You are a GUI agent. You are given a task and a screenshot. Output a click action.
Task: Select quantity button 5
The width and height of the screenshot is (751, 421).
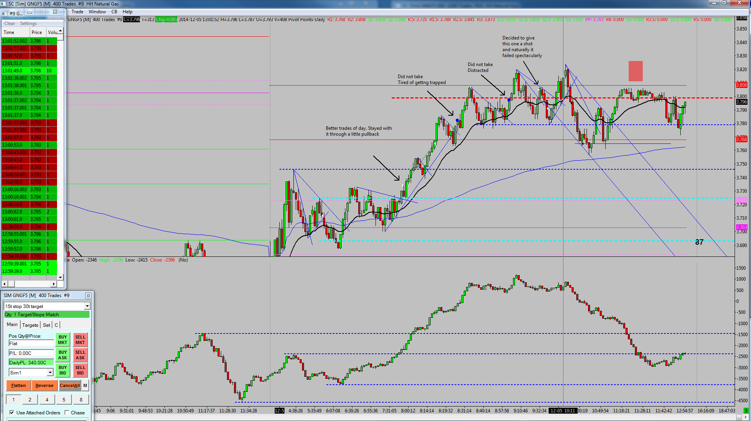click(64, 400)
